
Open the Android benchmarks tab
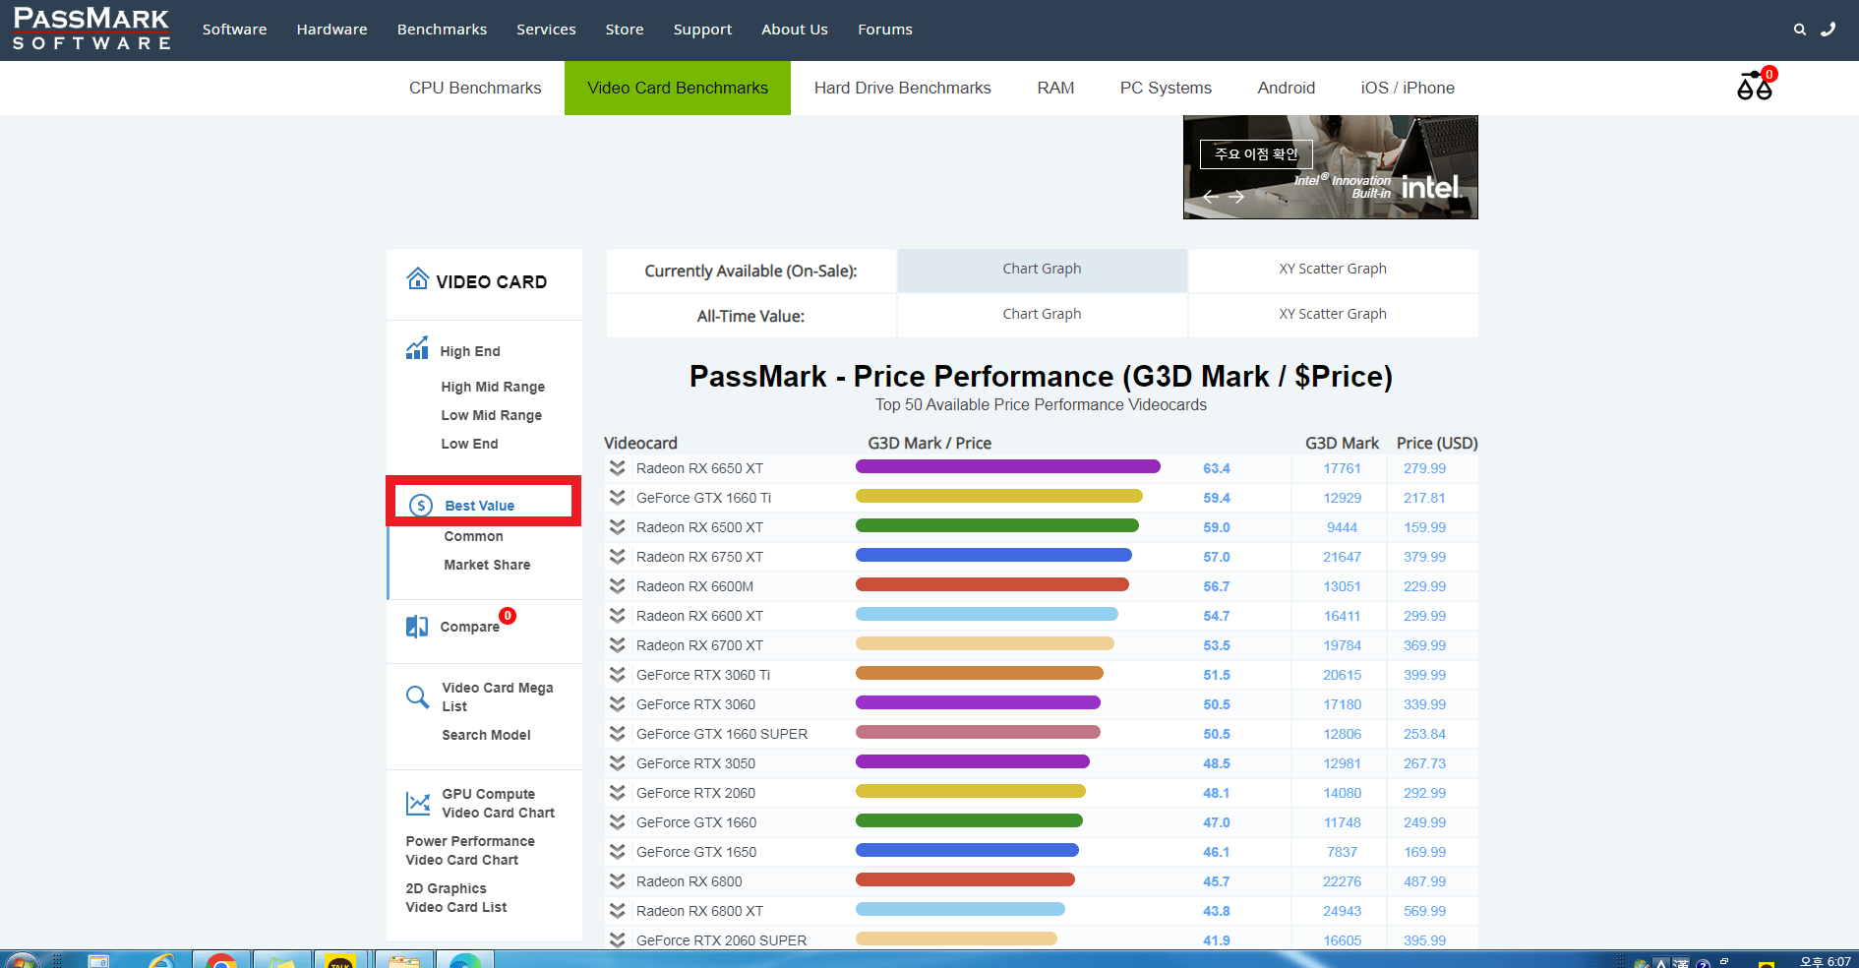click(1286, 88)
